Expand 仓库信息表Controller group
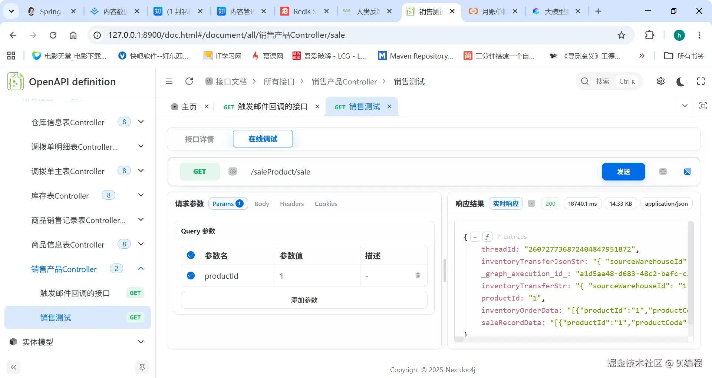Image resolution: width=712 pixels, height=378 pixels. (141, 122)
